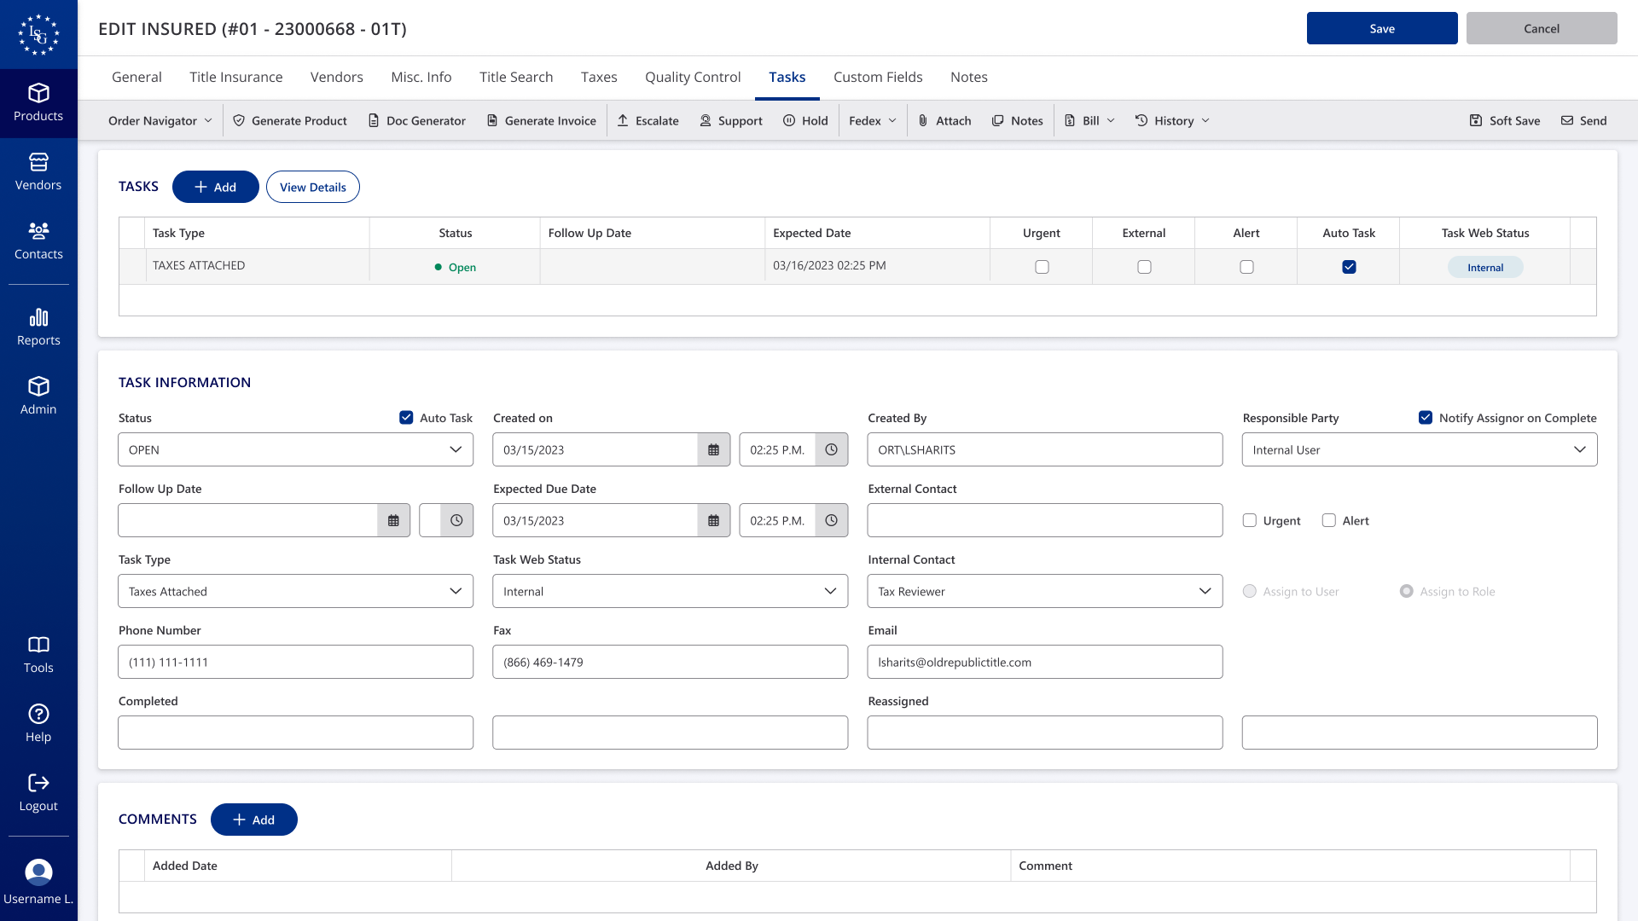This screenshot has width=1638, height=921.
Task: Expand the Order Navigator menu
Action: coord(160,120)
